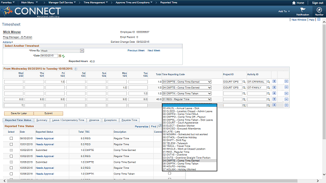The height and width of the screenshot is (183, 326).
Task: Open Manager Self Service breadcrumb menu
Action: coord(62,3)
